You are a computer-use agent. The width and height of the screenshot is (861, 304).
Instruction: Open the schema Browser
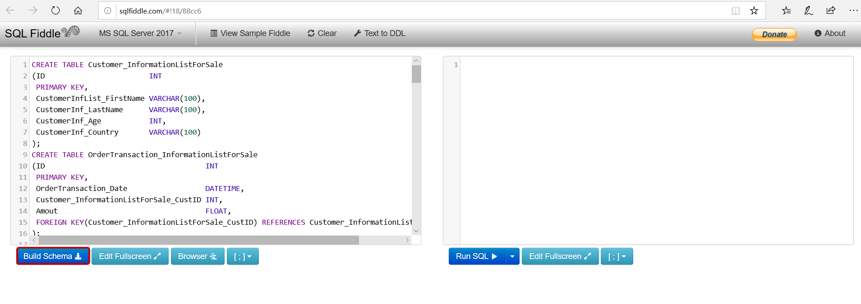(198, 256)
